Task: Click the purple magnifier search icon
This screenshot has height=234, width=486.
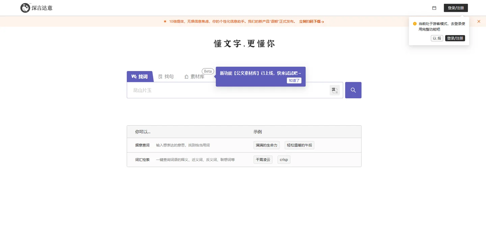Action: click(x=353, y=90)
